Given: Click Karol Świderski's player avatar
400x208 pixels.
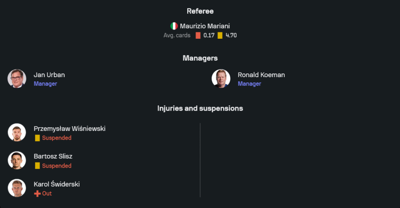Looking at the screenshot, I should point(17,188).
